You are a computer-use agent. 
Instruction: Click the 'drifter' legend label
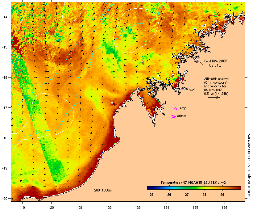click(x=181, y=116)
